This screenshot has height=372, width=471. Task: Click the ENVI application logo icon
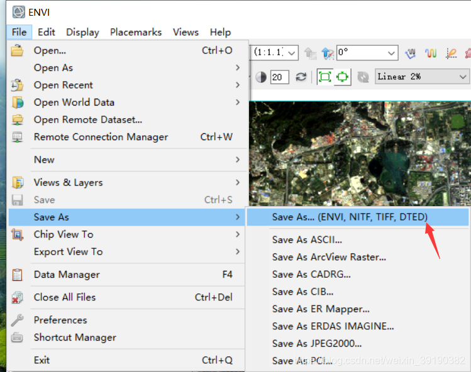[19, 13]
